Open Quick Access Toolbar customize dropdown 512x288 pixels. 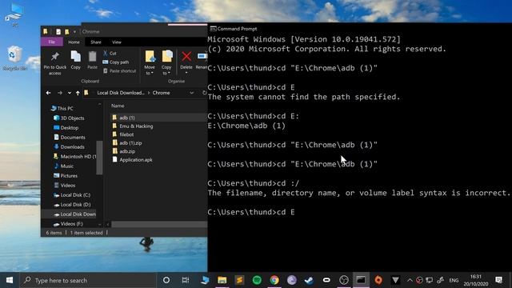(74, 32)
